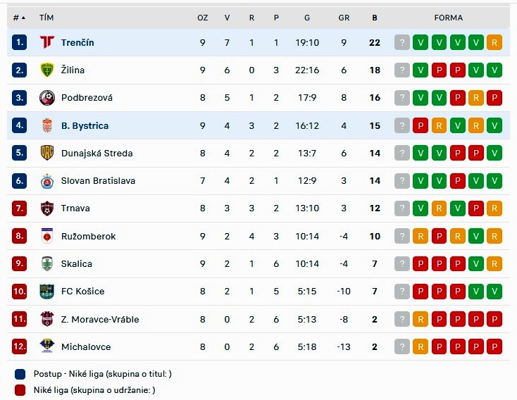517x400 pixels.
Task: Sort standings by GR goal difference
Action: 344,18
